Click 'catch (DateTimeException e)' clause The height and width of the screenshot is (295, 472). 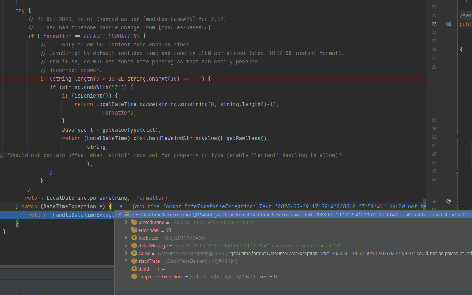pyautogui.click(x=64, y=206)
